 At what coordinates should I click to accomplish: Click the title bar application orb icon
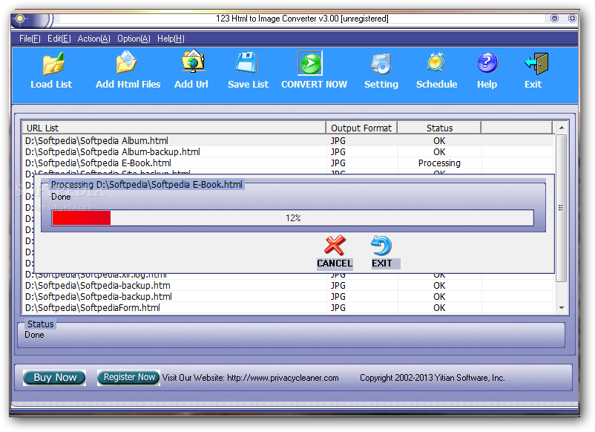point(21,19)
